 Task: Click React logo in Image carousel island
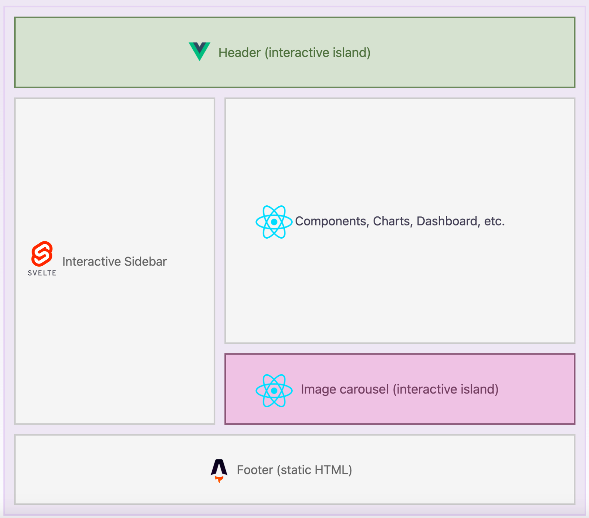(274, 390)
